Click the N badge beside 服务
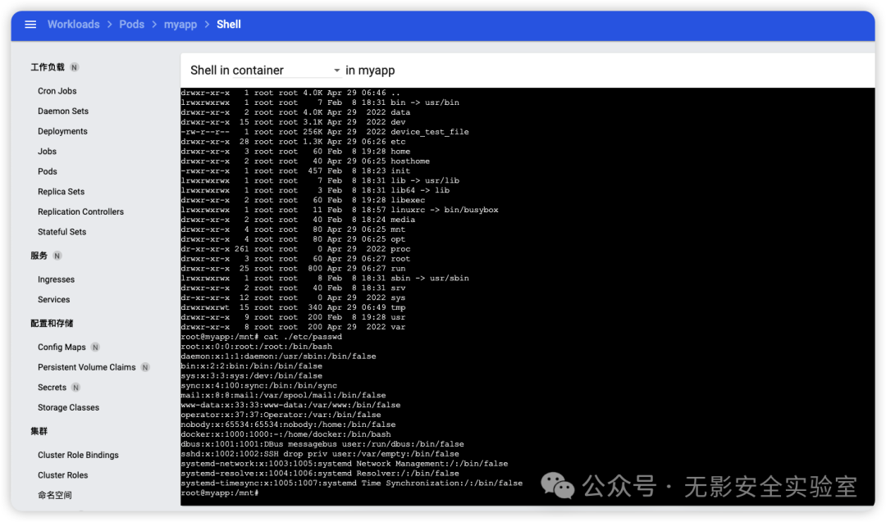Viewport: 886px width, 522px height. click(57, 256)
